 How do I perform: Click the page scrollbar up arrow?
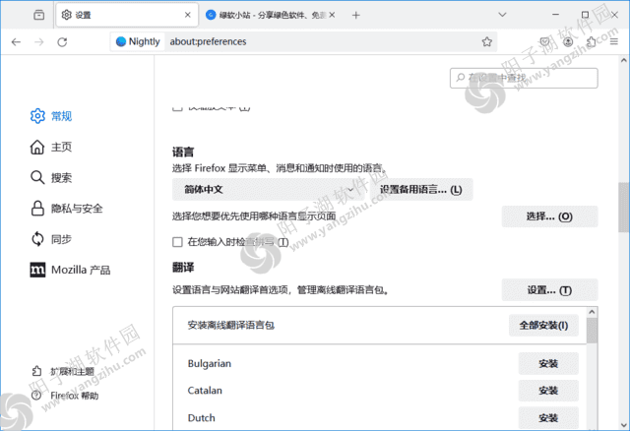click(623, 61)
